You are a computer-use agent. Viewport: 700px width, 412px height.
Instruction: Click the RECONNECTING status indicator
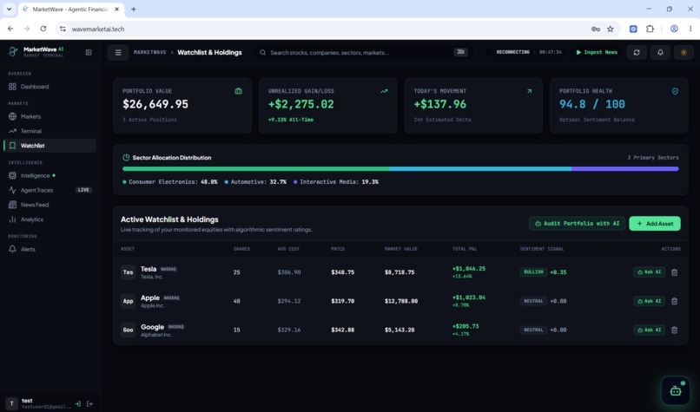tap(512, 52)
